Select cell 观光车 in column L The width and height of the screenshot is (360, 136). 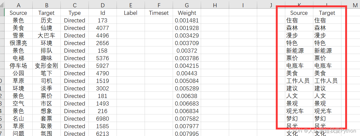pos(327,111)
